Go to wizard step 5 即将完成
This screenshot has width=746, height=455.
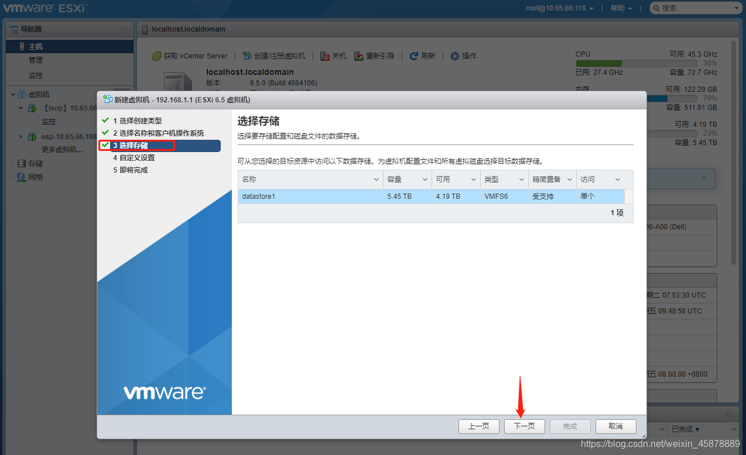pyautogui.click(x=130, y=170)
